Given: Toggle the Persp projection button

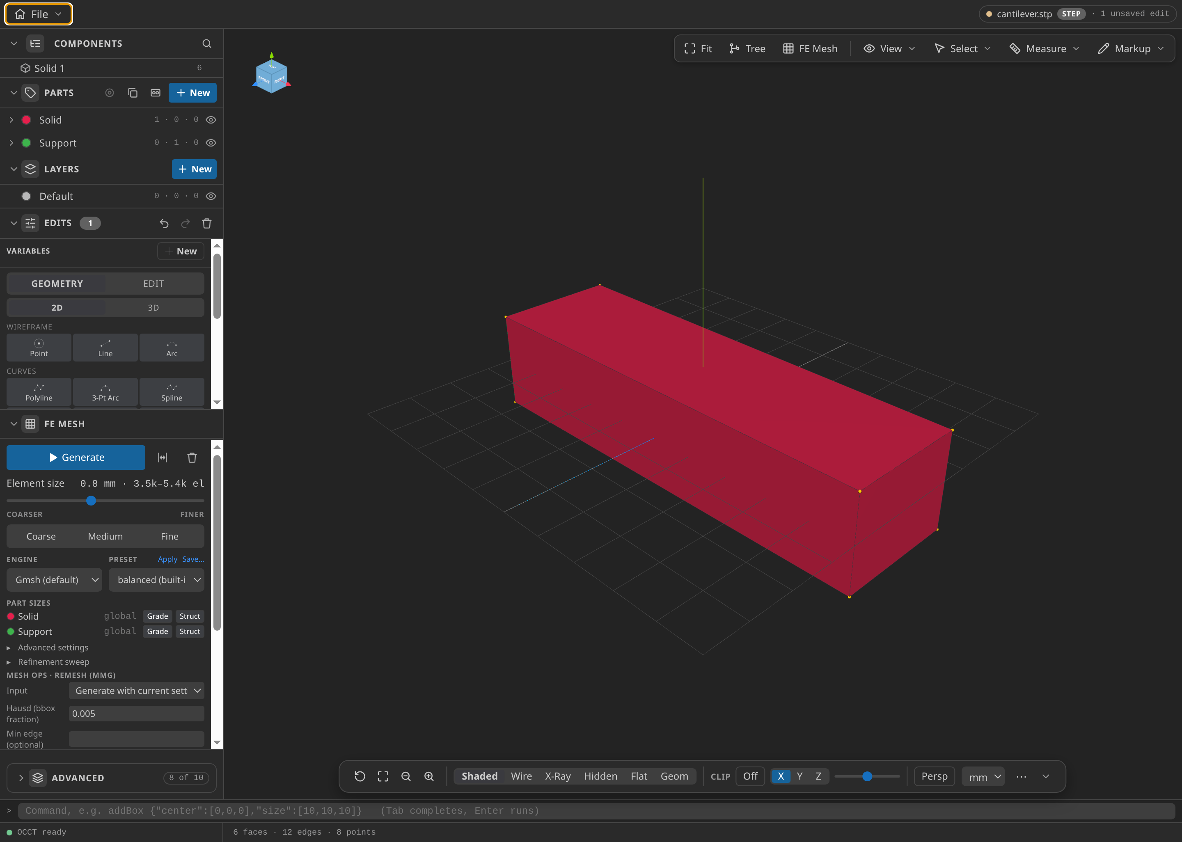Looking at the screenshot, I should point(934,776).
